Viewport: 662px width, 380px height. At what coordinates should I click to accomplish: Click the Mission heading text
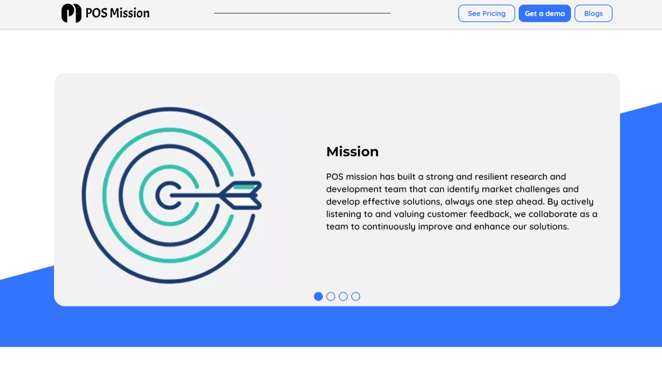point(352,152)
